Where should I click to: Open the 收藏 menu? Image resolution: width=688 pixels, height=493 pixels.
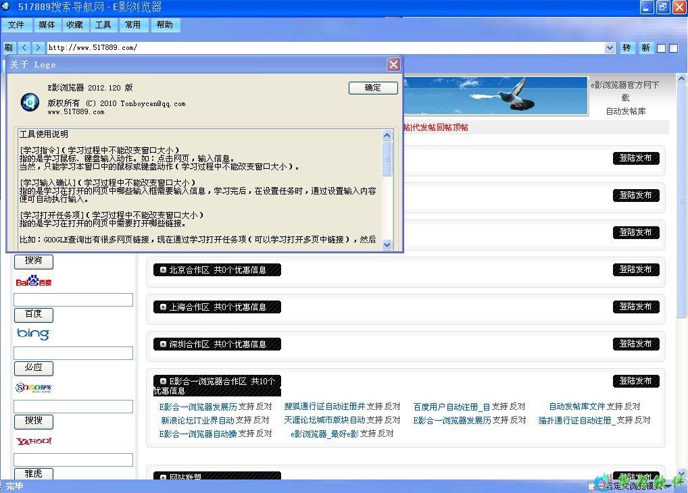(x=74, y=24)
